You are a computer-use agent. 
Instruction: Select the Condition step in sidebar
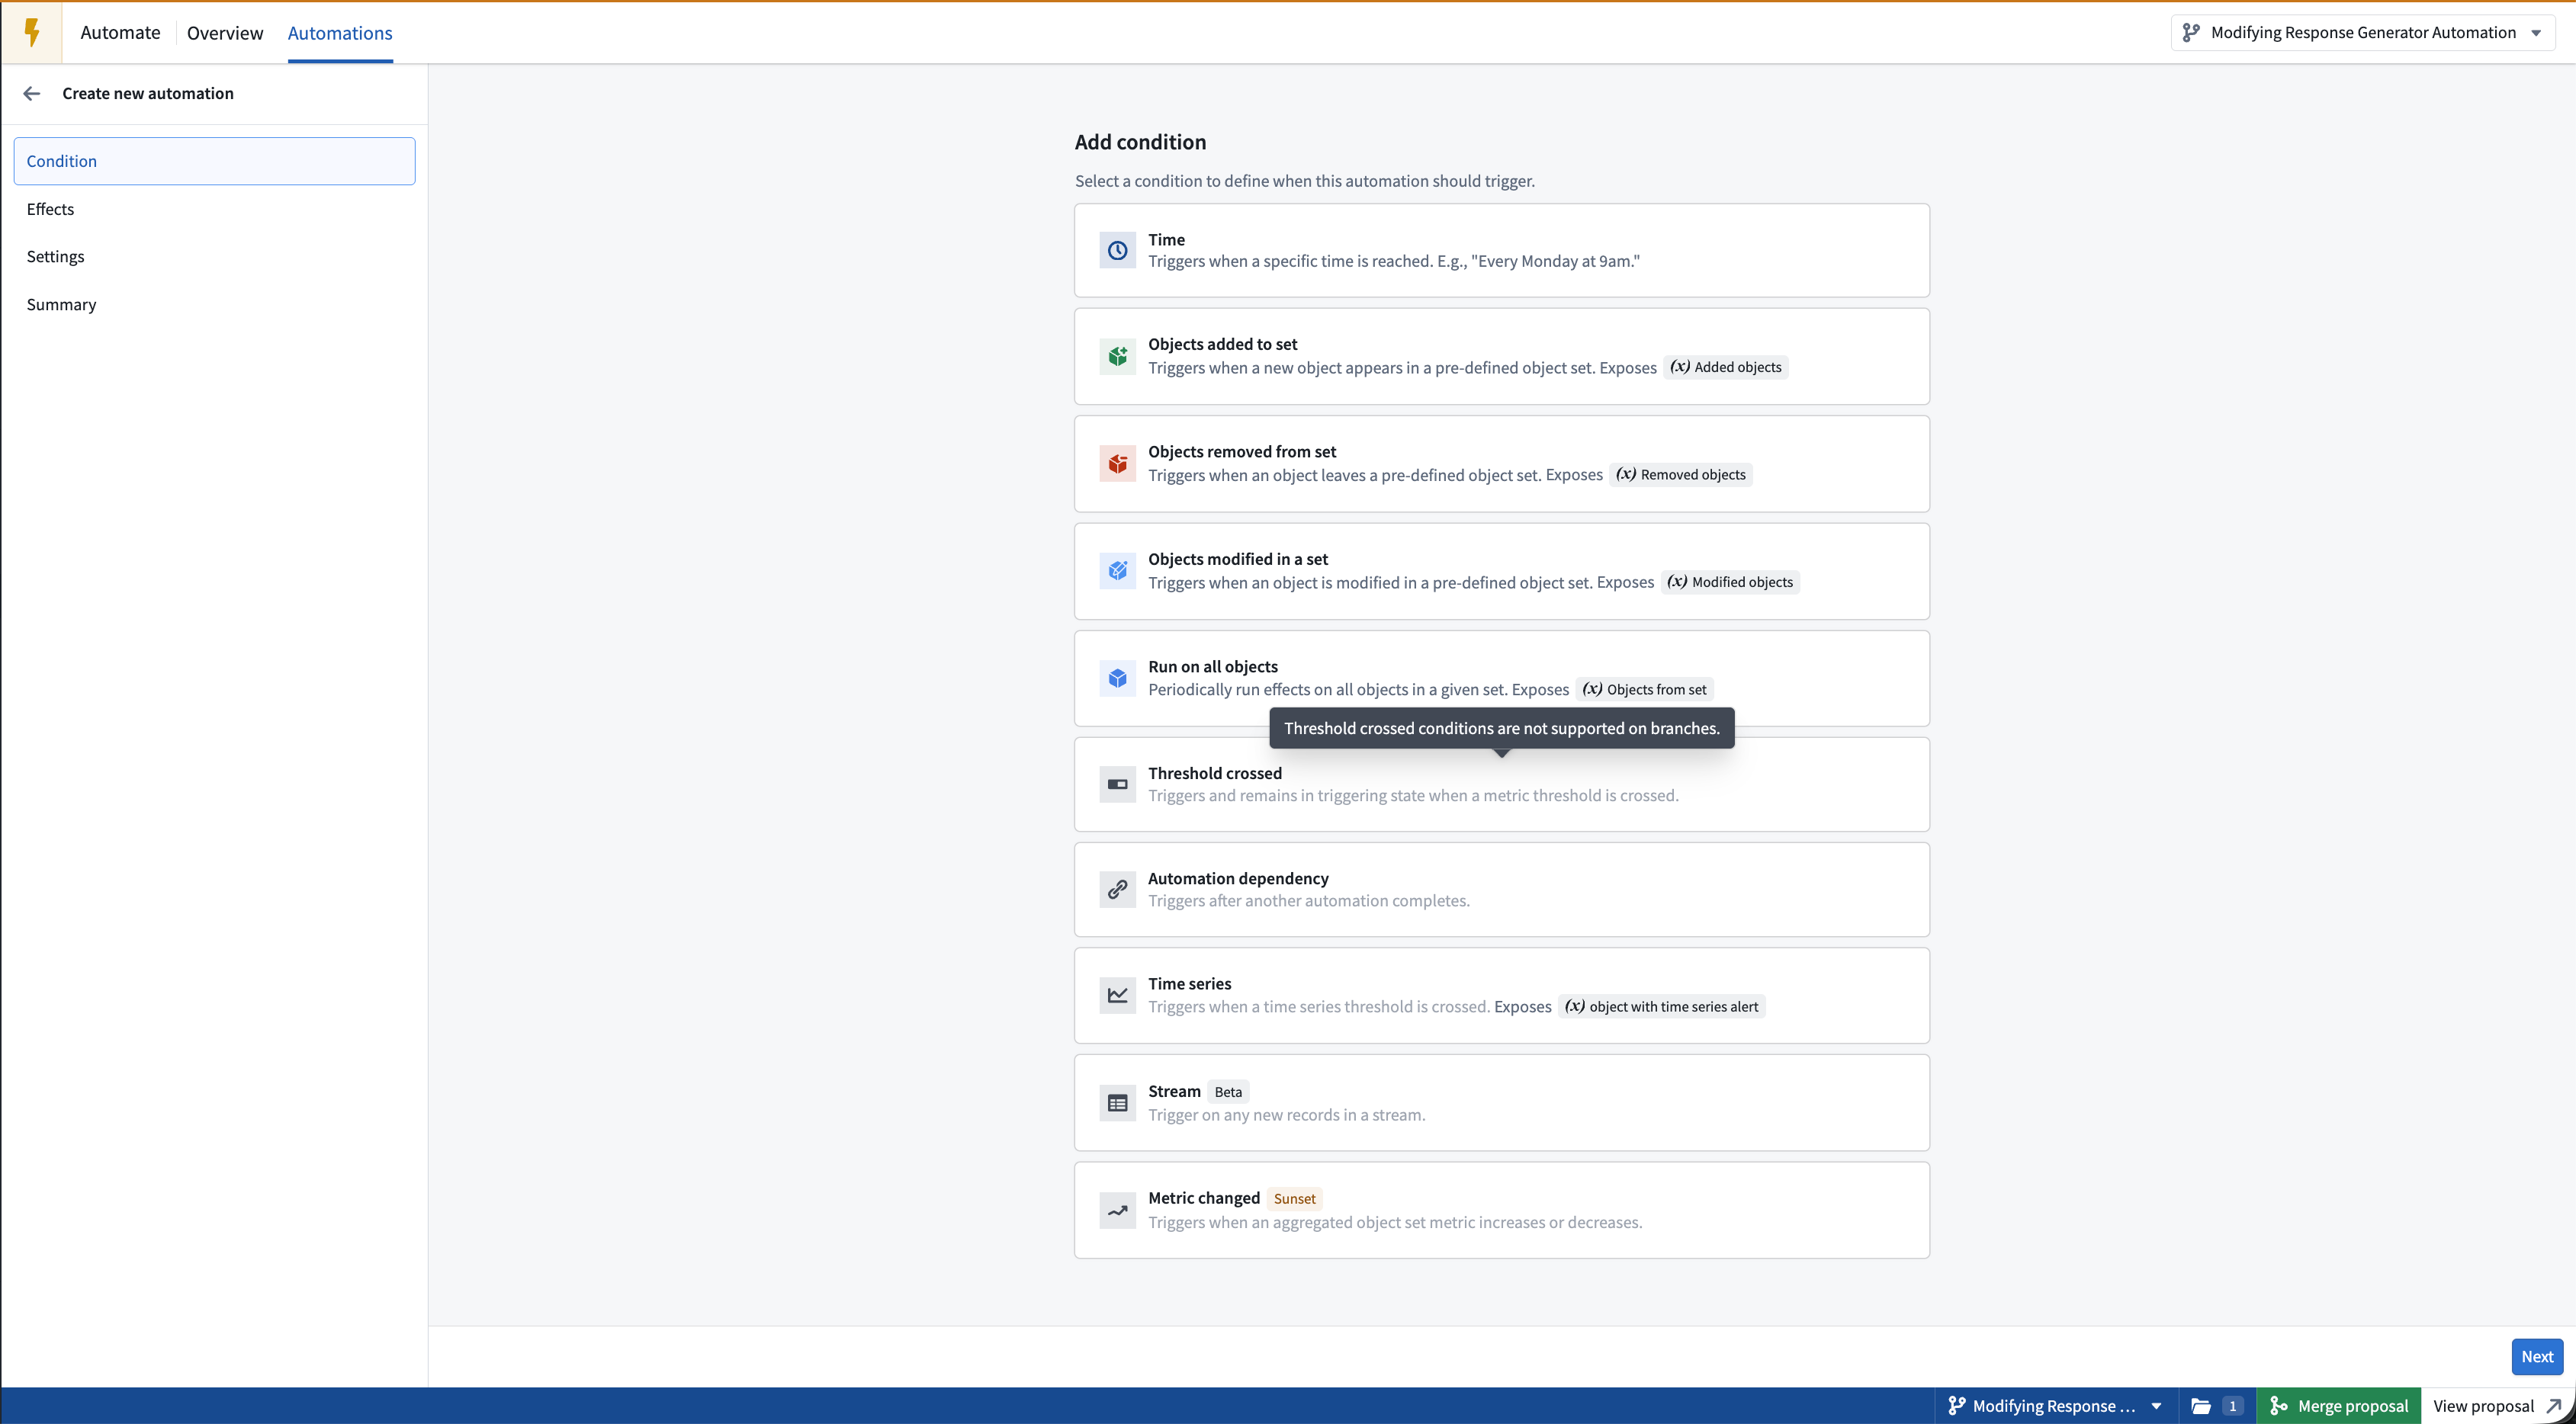coord(214,161)
